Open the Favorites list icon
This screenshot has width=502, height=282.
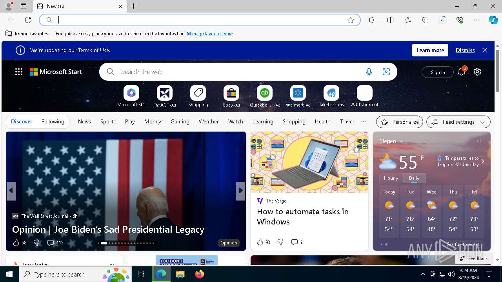click(408, 20)
